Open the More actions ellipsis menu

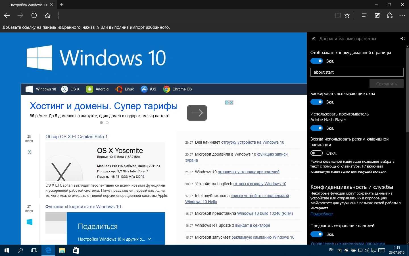pos(402,15)
